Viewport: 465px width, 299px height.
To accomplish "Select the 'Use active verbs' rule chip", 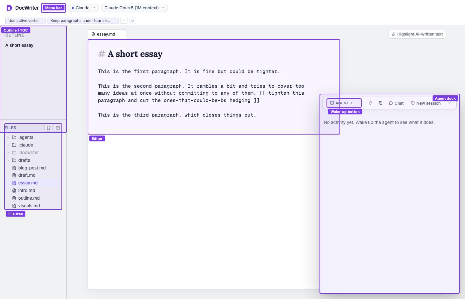I will pyautogui.click(x=26, y=21).
